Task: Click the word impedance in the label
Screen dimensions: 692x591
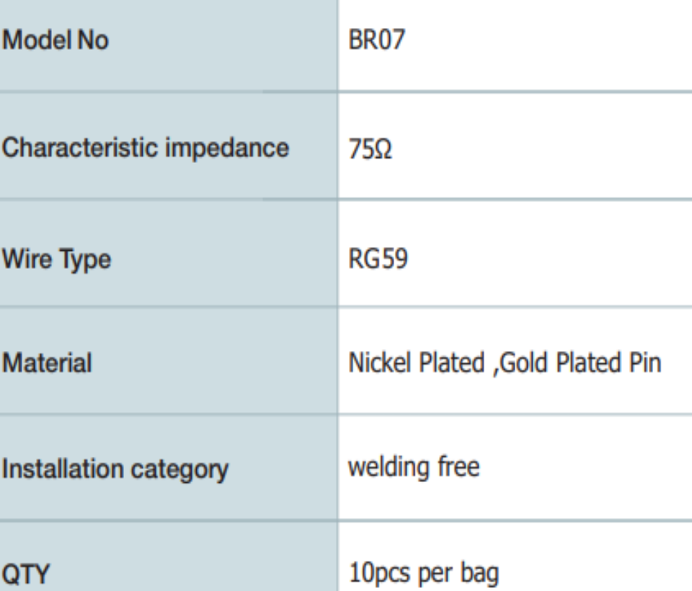Action: pos(226,148)
